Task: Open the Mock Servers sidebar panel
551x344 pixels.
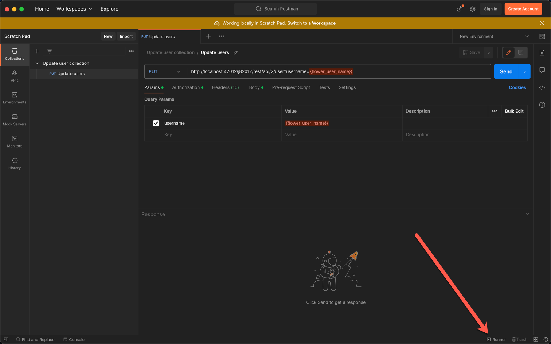Action: pos(15,120)
